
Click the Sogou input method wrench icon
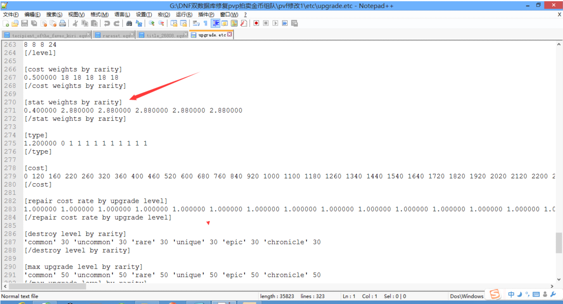point(553,294)
